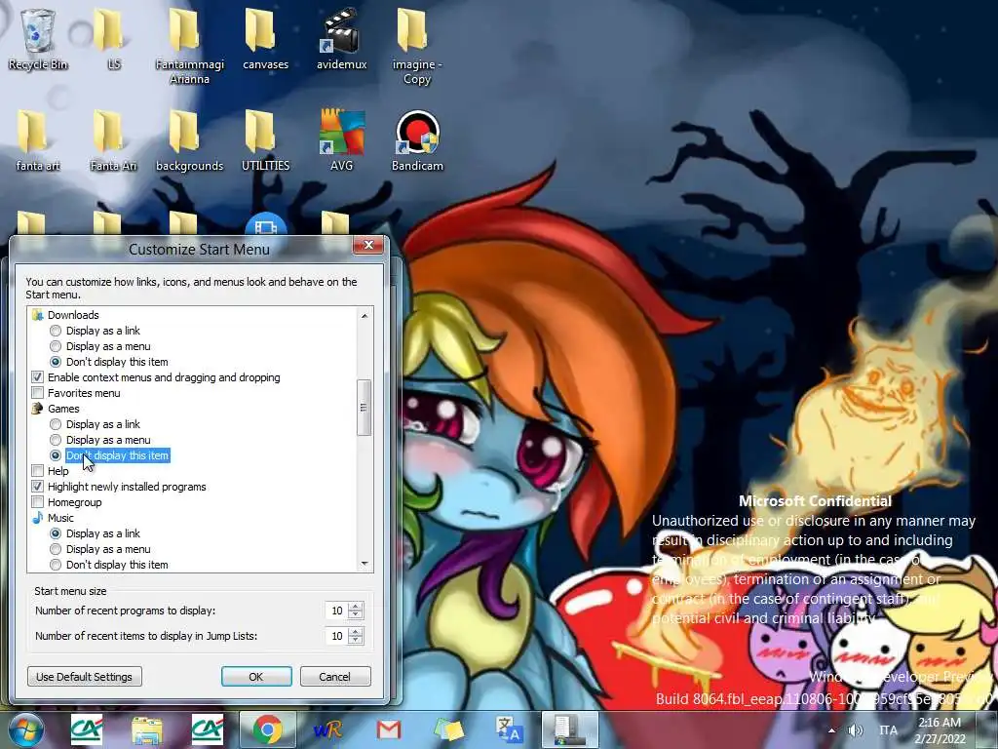The image size is (998, 749).
Task: Open Gmail from the taskbar
Action: (x=388, y=729)
